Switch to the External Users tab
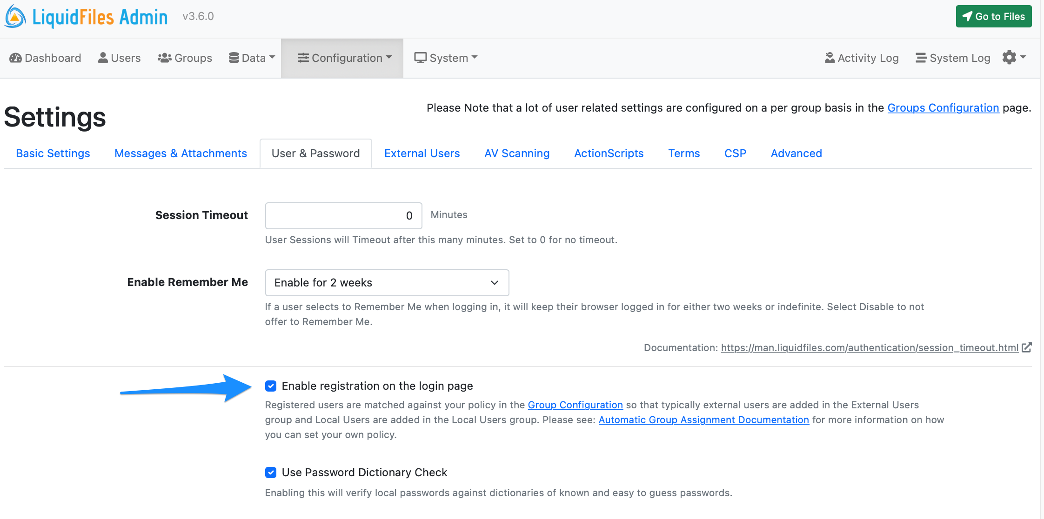Image resolution: width=1044 pixels, height=519 pixels. coord(422,153)
